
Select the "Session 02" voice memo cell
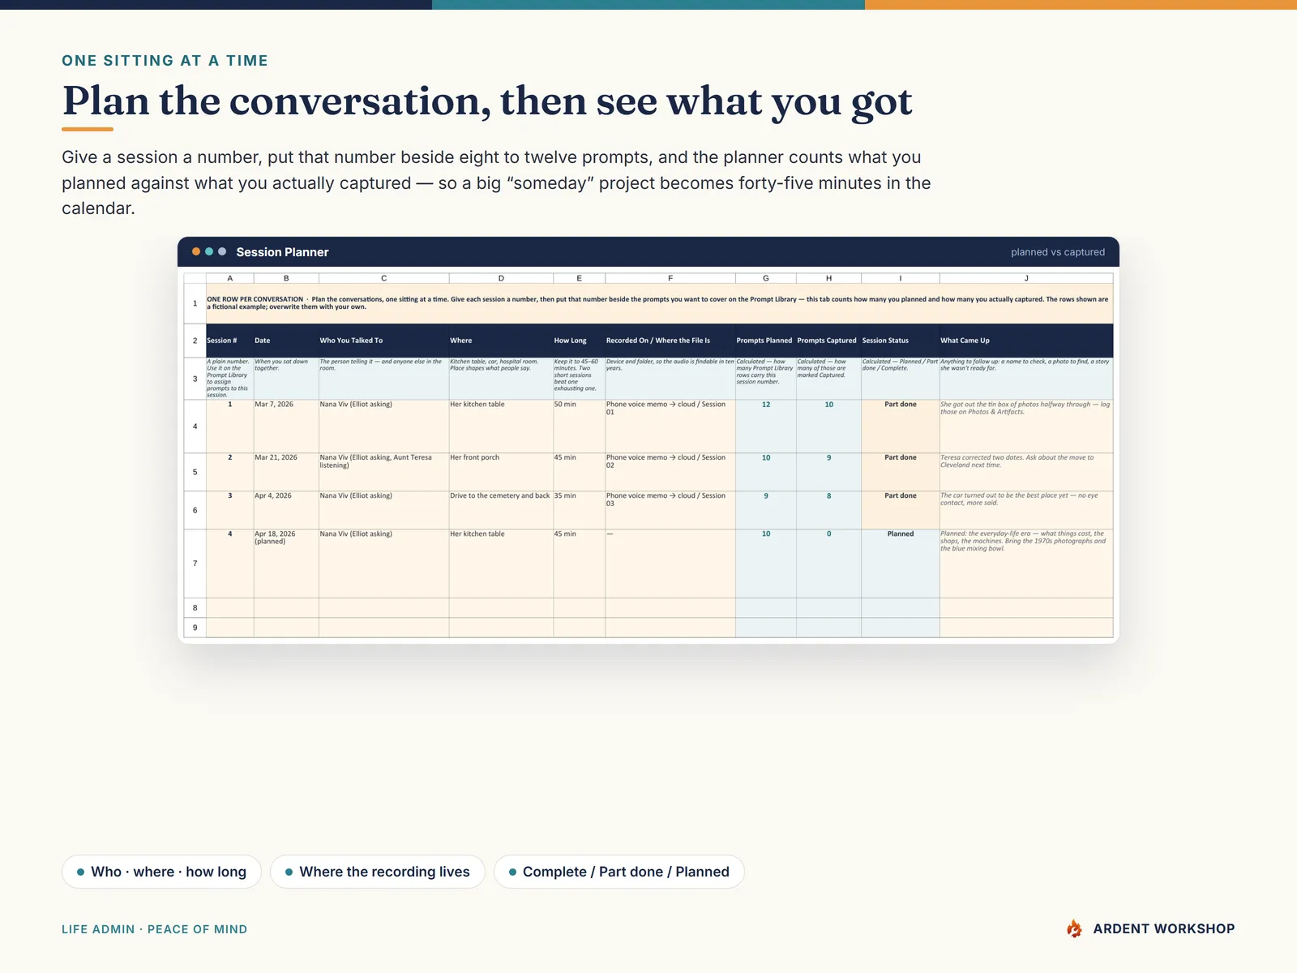coord(670,472)
